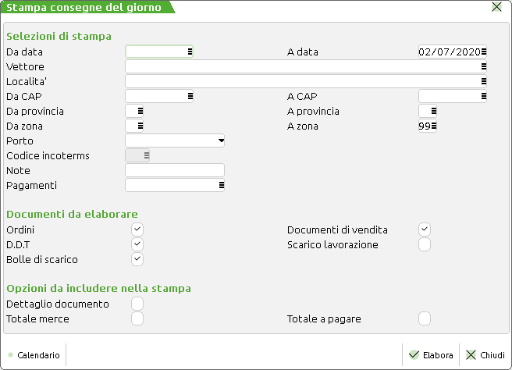Toggle the Documenti di vendita checkbox
This screenshot has width=512, height=370.
click(x=425, y=229)
